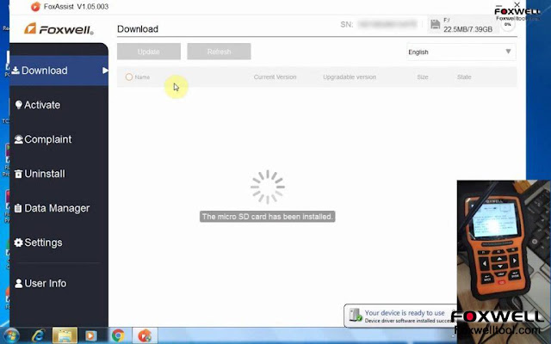This screenshot has width=551, height=344.
Task: Click the Settings gear icon
Action: (x=18, y=243)
